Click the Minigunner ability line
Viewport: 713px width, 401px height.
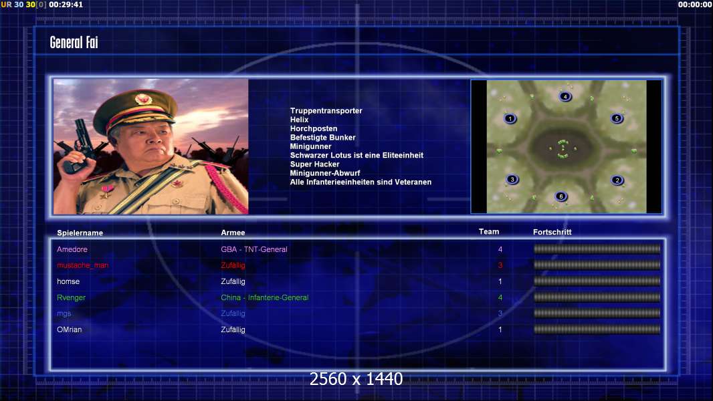[310, 146]
